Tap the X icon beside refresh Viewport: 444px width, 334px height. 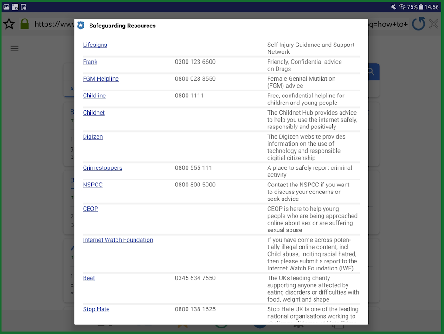coord(434,24)
